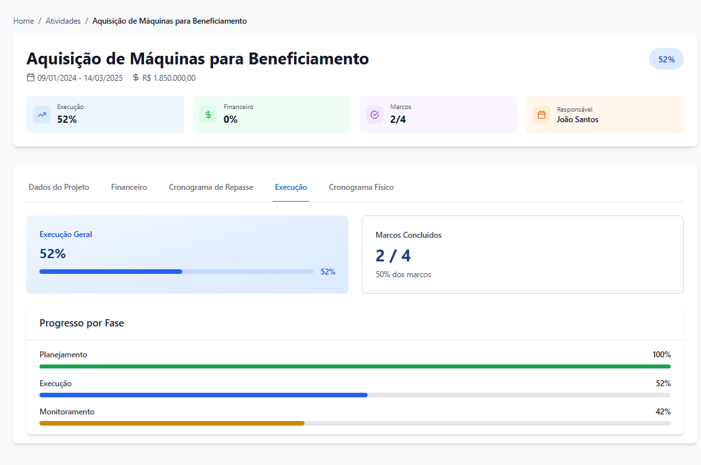The width and height of the screenshot is (701, 465).
Task: Click the Execução Geral progress bar
Action: tap(176, 271)
